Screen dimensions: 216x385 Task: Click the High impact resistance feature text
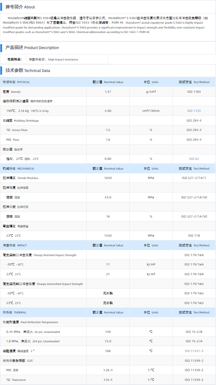pos(63,59)
